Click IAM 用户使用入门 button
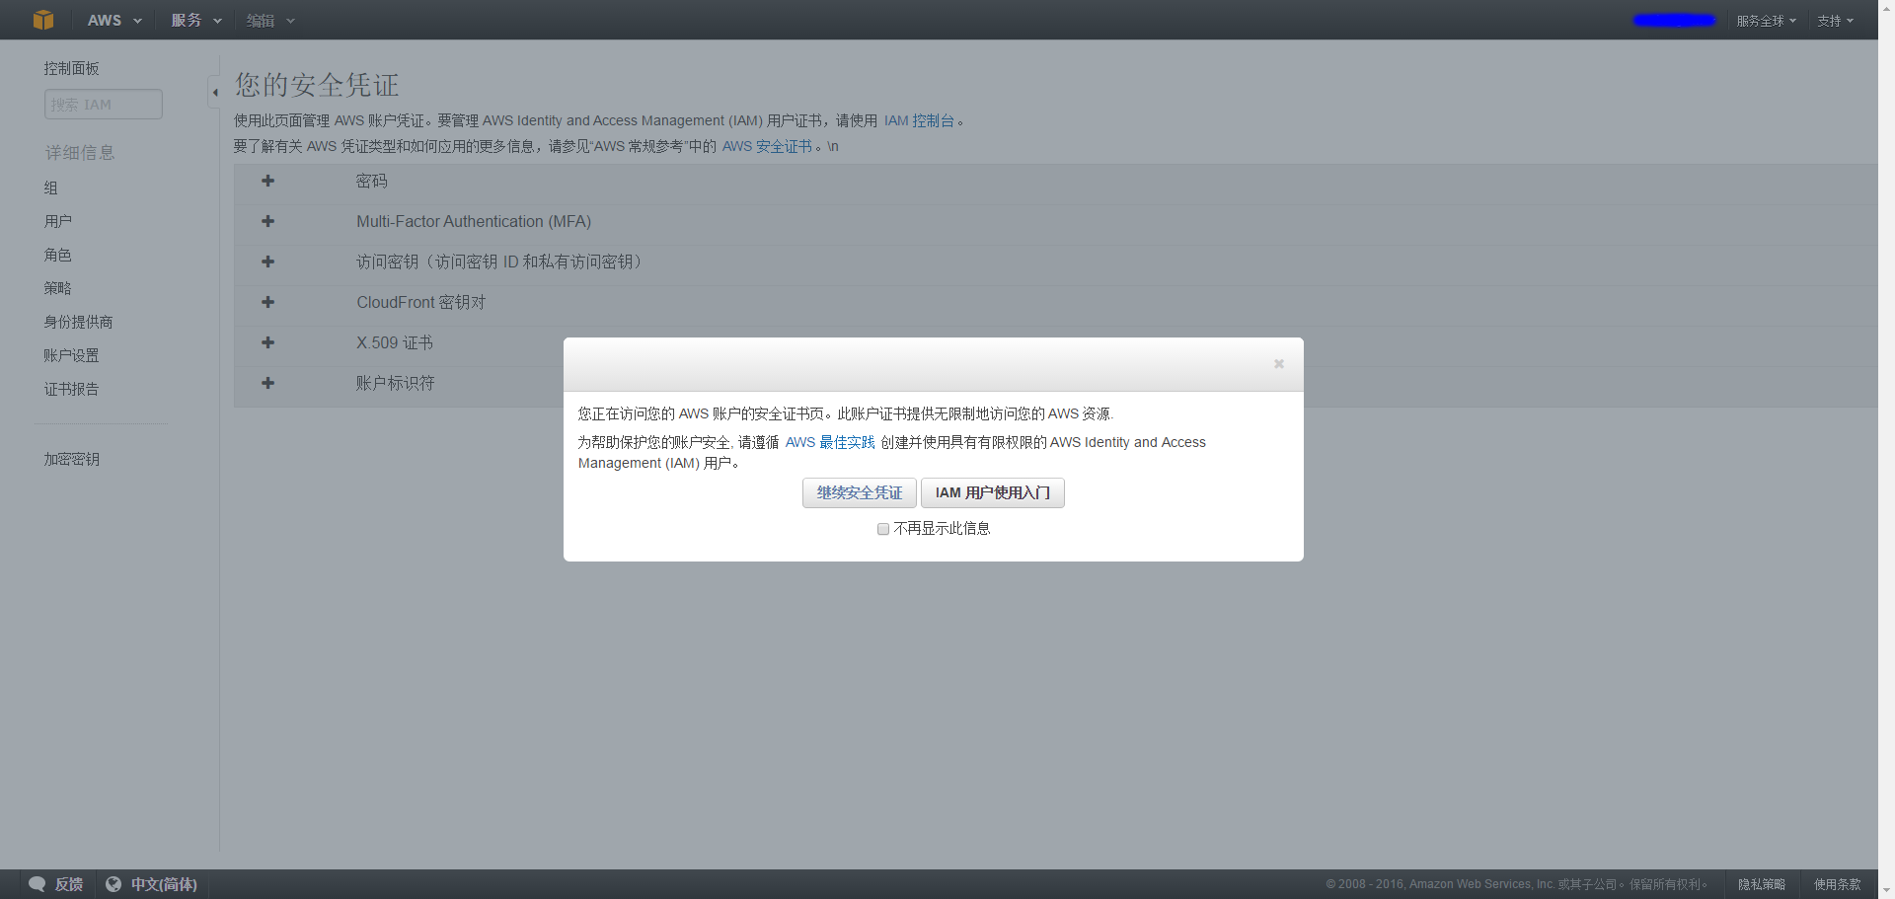 pos(993,492)
